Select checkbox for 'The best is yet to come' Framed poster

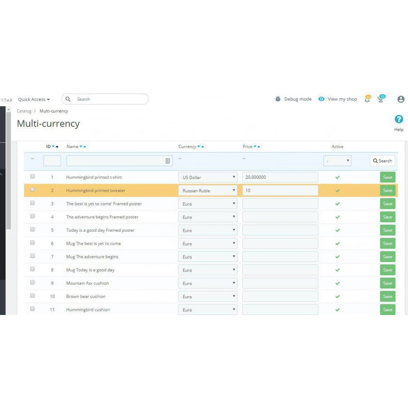click(32, 203)
